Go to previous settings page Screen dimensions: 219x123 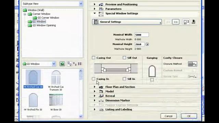point(168,22)
